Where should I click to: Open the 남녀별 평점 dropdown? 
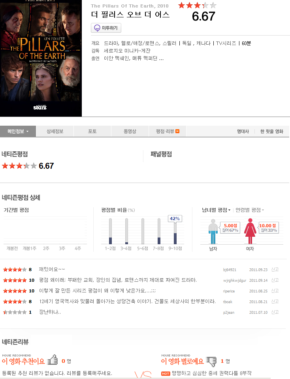pos(216,210)
